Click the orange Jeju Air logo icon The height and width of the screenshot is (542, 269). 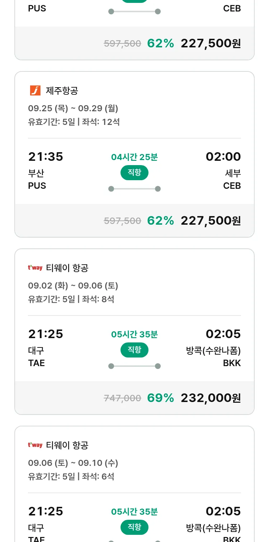[35, 91]
